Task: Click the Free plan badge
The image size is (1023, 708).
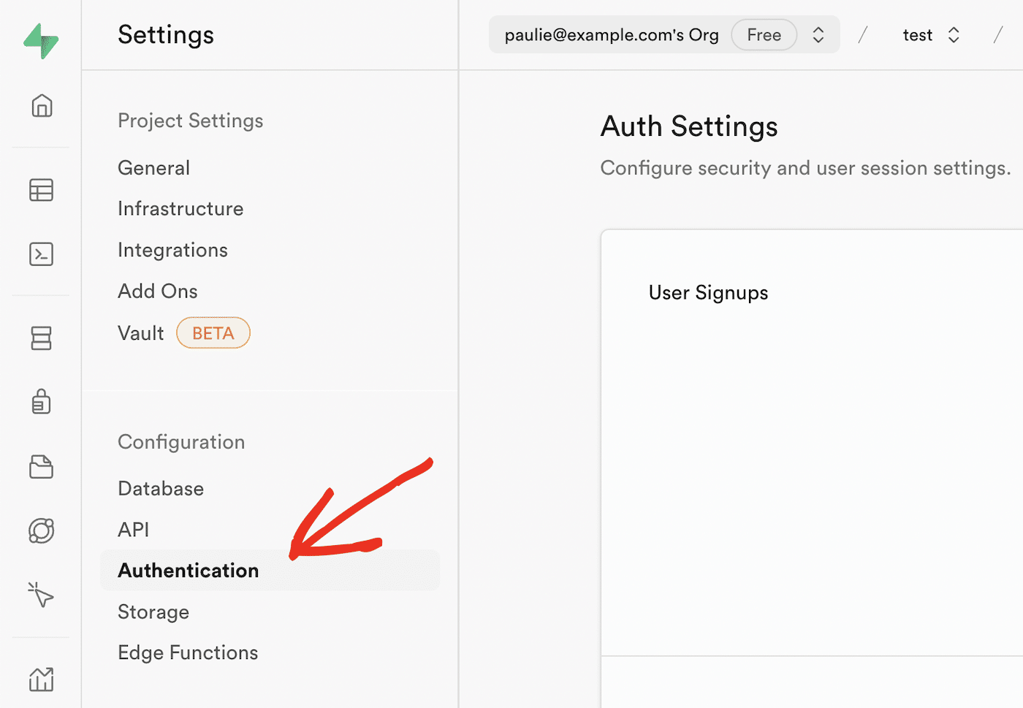Action: (x=764, y=34)
